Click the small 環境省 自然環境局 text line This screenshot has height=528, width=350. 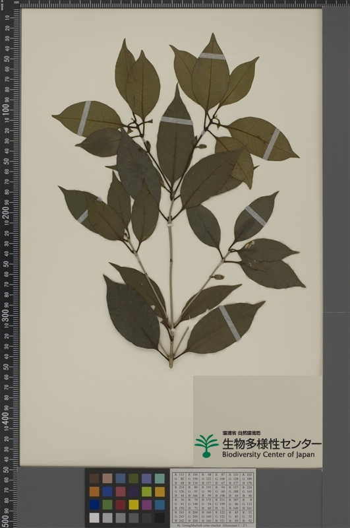241,433
